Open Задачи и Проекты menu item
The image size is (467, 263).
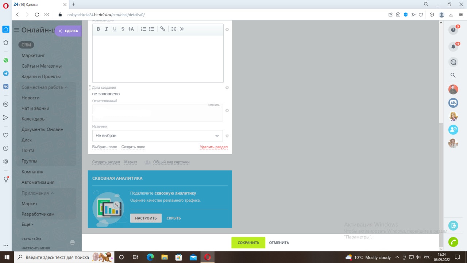(x=41, y=77)
